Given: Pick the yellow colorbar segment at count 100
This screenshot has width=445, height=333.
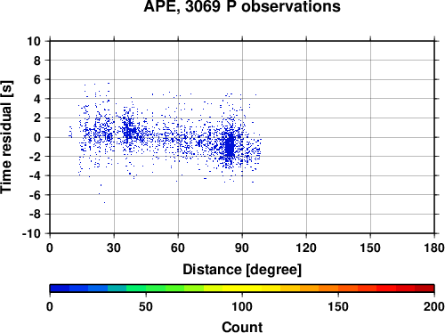Looking at the screenshot, I should pyautogui.click(x=242, y=288).
